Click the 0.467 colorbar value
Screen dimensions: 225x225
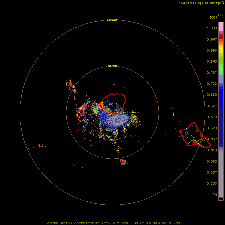click(x=212, y=139)
